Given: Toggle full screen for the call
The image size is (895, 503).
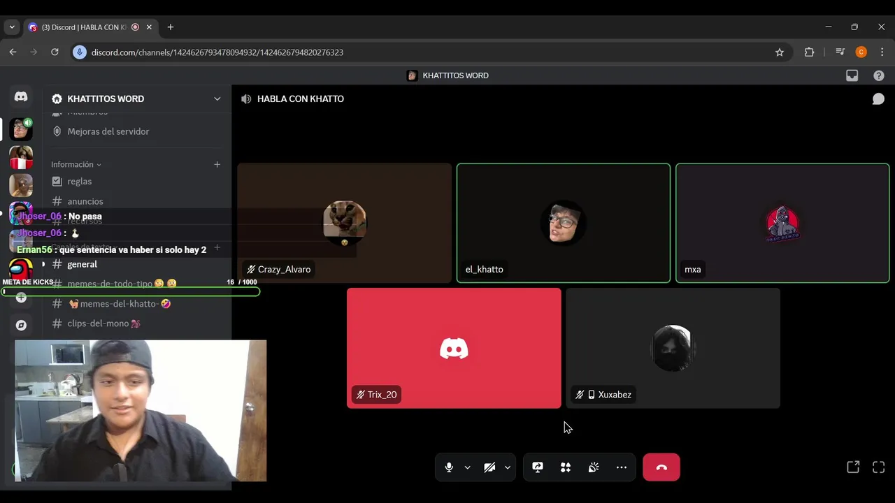Looking at the screenshot, I should tap(879, 467).
